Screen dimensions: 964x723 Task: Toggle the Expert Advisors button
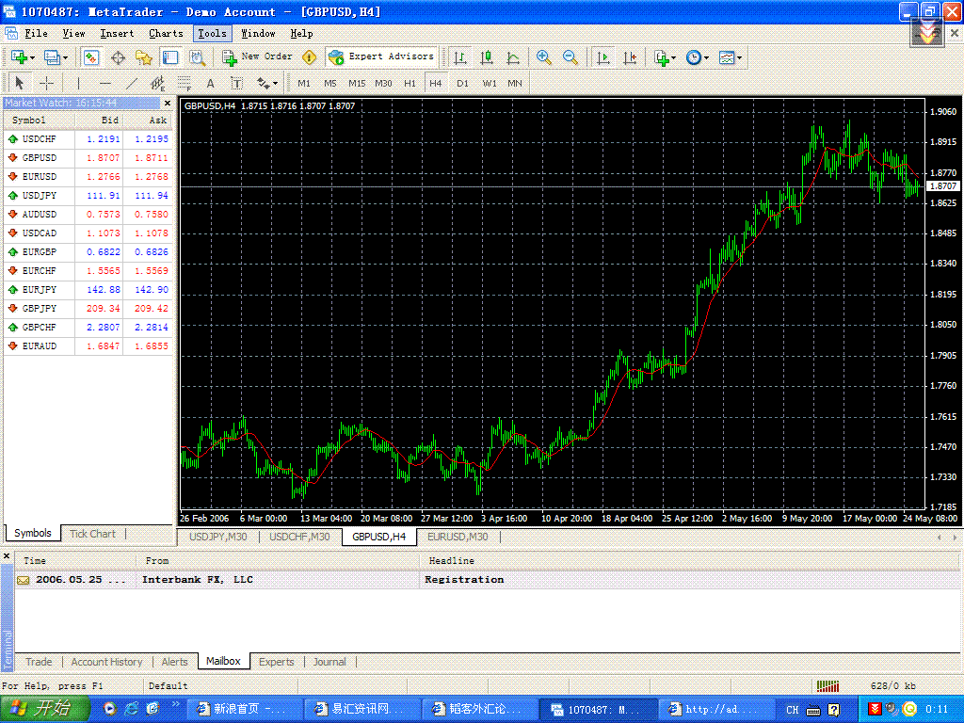[382, 57]
